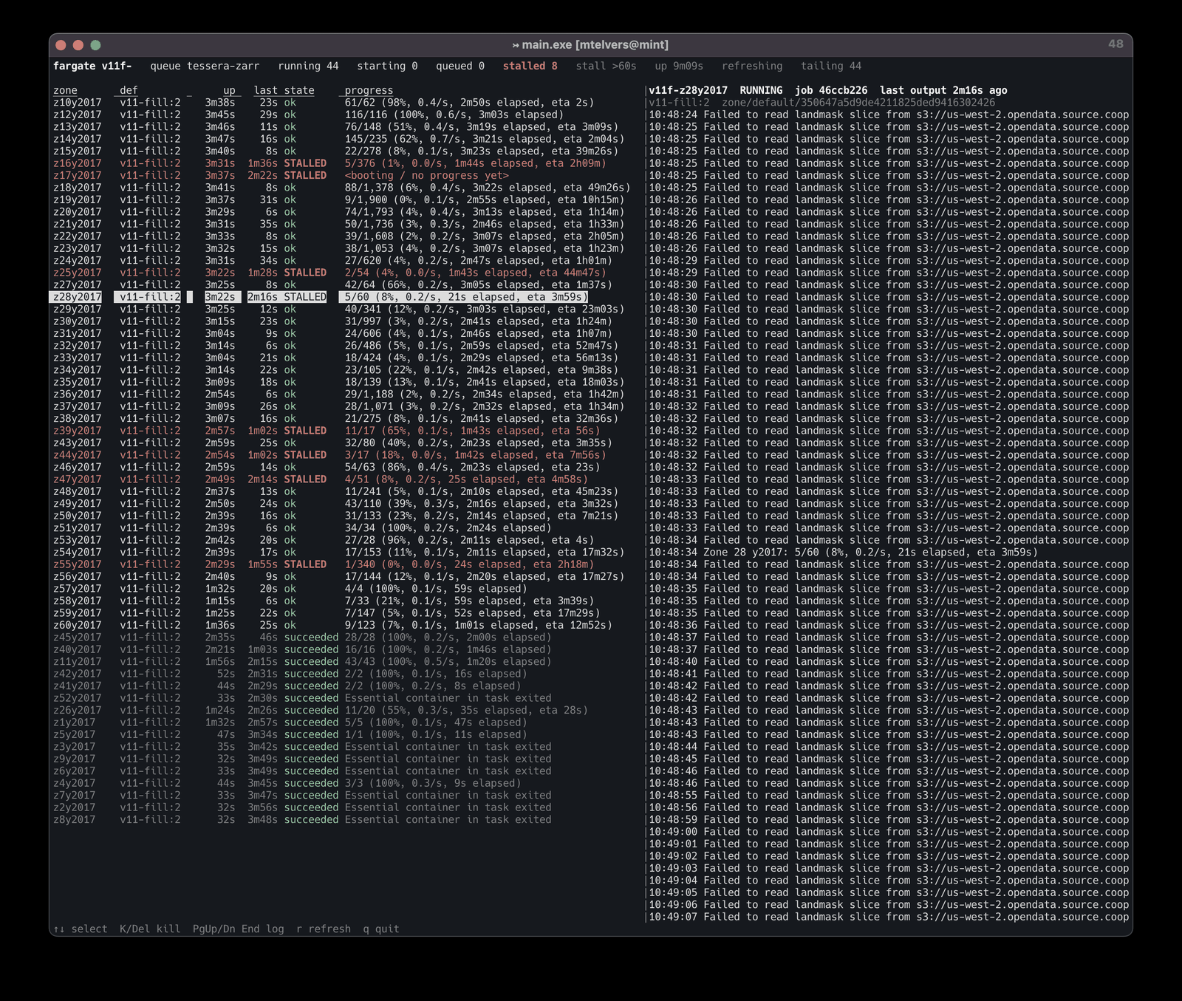The height and width of the screenshot is (1001, 1182).
Task: Click the 'r refresh' shortcut hint
Action: 324,929
